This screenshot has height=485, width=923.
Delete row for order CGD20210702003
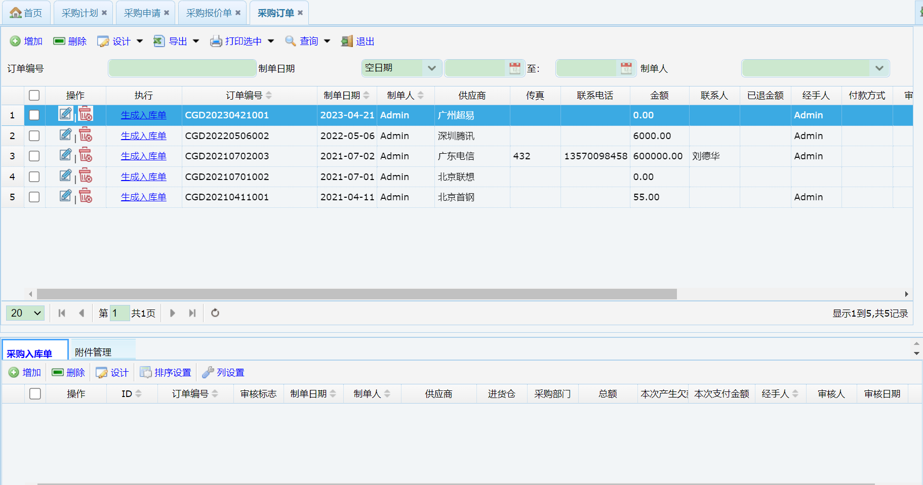86,155
